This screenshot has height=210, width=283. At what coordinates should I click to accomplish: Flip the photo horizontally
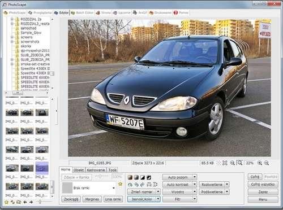[x=149, y=185]
